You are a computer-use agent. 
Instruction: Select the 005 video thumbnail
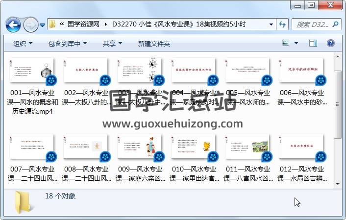tap(248, 71)
